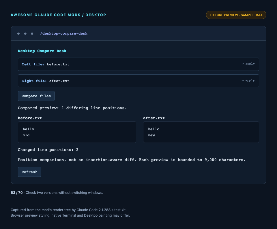Select the after.txt preview heading
Viewport: 277px width, 229px height.
154,118
